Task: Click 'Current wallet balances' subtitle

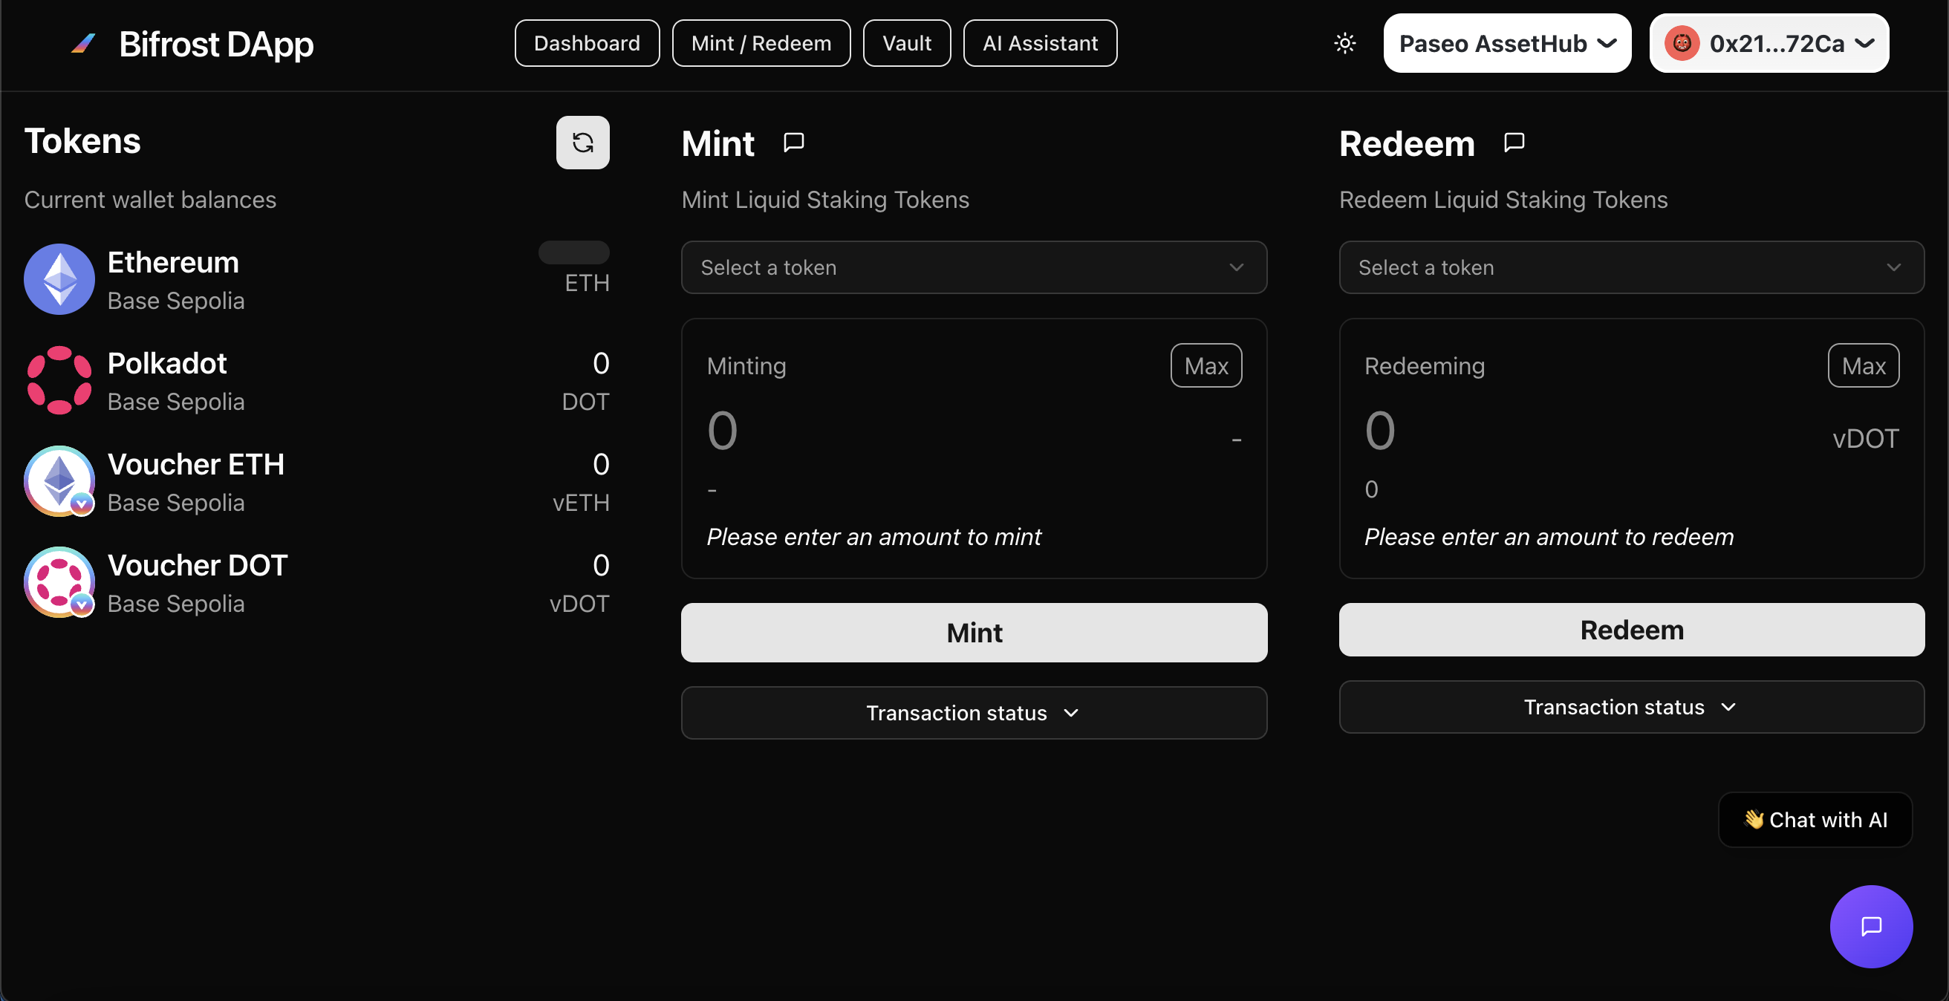Action: [x=151, y=200]
